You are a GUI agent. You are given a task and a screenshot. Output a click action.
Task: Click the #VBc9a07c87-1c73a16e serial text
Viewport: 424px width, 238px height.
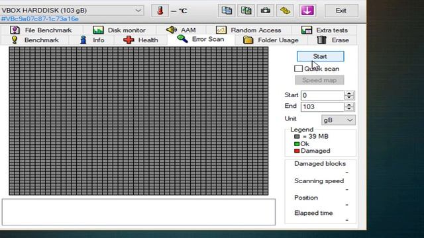point(40,19)
